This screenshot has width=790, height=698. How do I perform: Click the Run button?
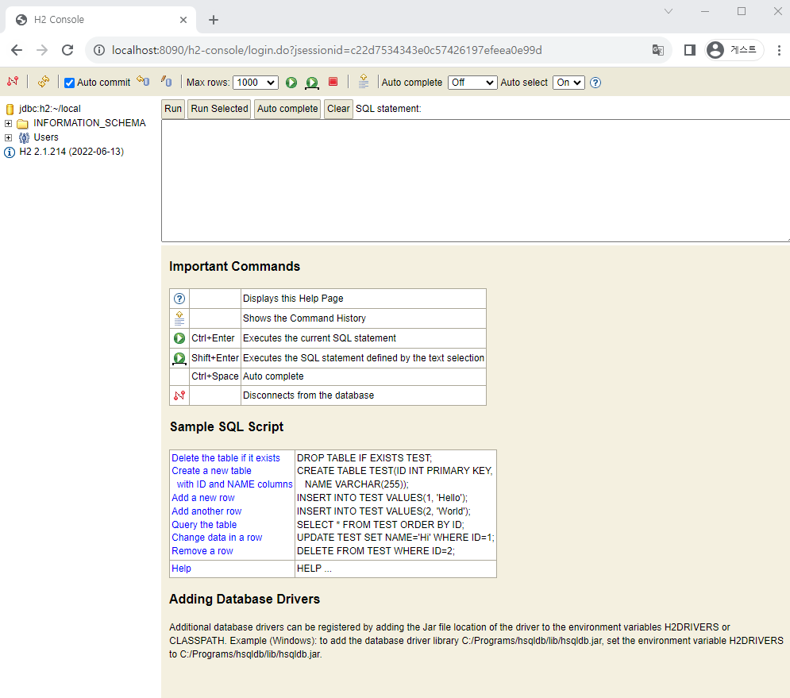(x=173, y=109)
